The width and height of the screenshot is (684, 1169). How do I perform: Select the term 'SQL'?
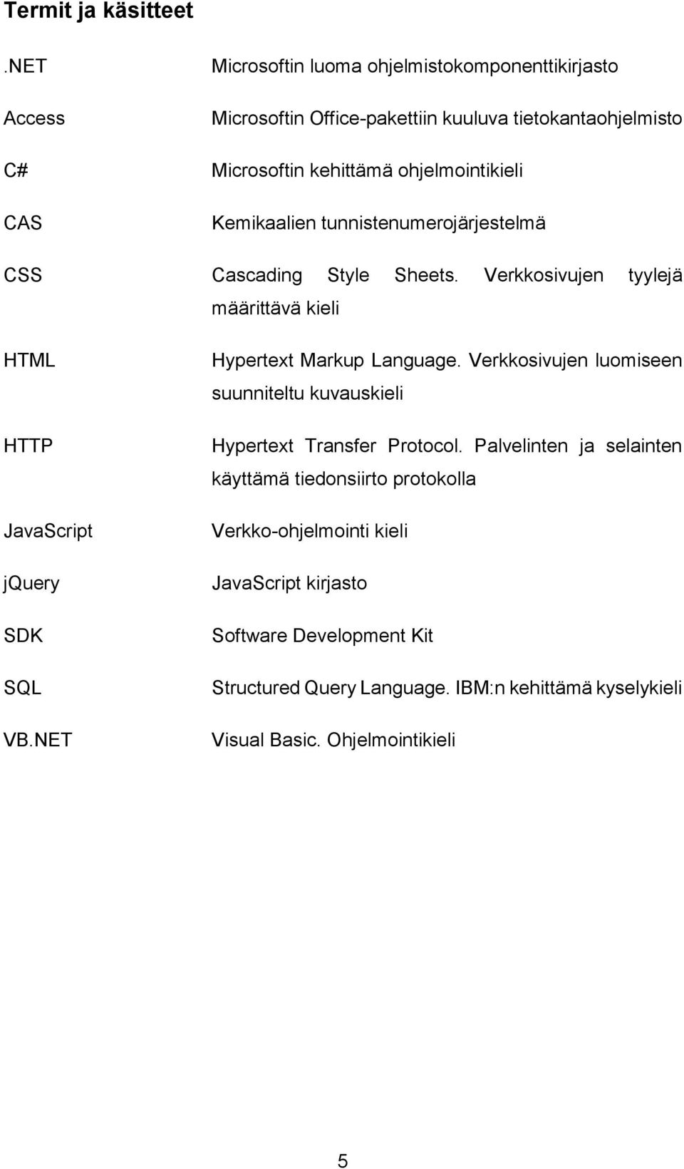[x=23, y=688]
